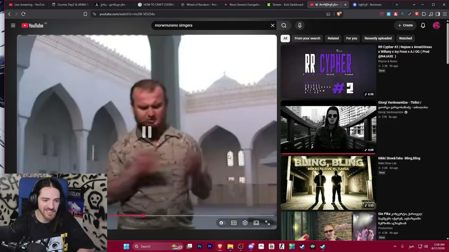Enter fullscreen in the video player
Image resolution: width=449 pixels, height=252 pixels.
point(267,223)
